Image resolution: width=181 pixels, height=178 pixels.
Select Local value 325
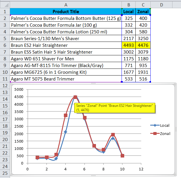click(129, 18)
